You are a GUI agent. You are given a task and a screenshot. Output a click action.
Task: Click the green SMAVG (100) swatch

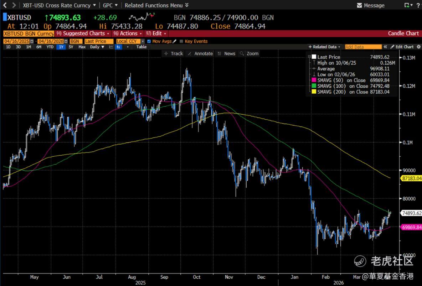pos(314,86)
